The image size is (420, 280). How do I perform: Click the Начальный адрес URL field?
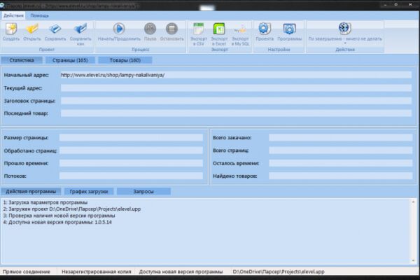(x=236, y=75)
